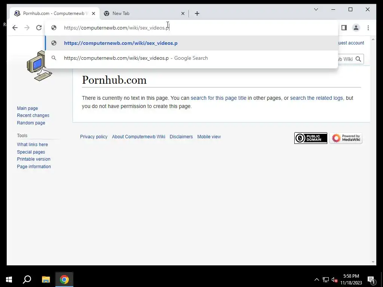Go to Random page
The width and height of the screenshot is (383, 287).
pyautogui.click(x=31, y=123)
